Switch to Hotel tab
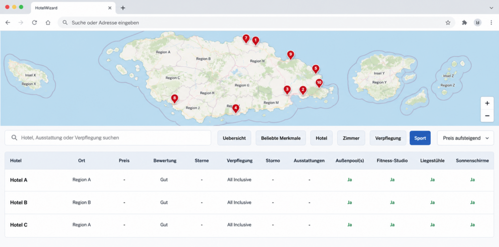The width and height of the screenshot is (499, 247). point(322,138)
